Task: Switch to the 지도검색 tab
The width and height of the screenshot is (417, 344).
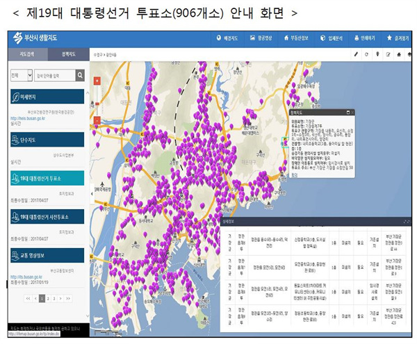Action: [28, 54]
